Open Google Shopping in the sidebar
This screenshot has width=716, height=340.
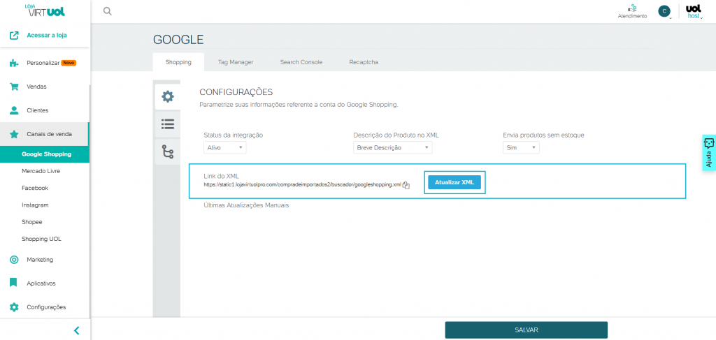45,154
